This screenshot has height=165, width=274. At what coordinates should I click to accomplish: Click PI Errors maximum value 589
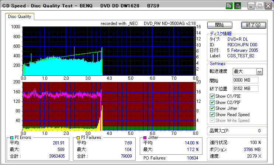point(61,150)
